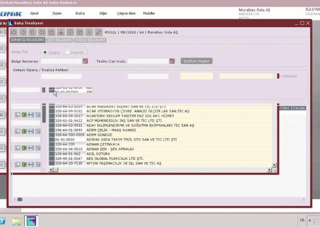Click TR language indicator in taskbar
Image resolution: width=320 pixels, height=227 pixels.
(x=302, y=220)
